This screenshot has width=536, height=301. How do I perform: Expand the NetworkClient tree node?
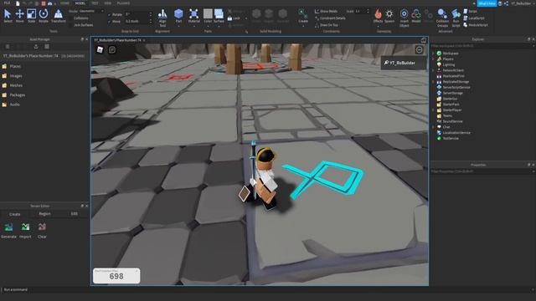click(433, 70)
